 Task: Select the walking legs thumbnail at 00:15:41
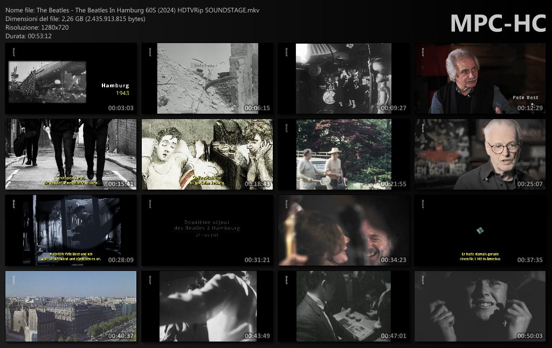71,155
